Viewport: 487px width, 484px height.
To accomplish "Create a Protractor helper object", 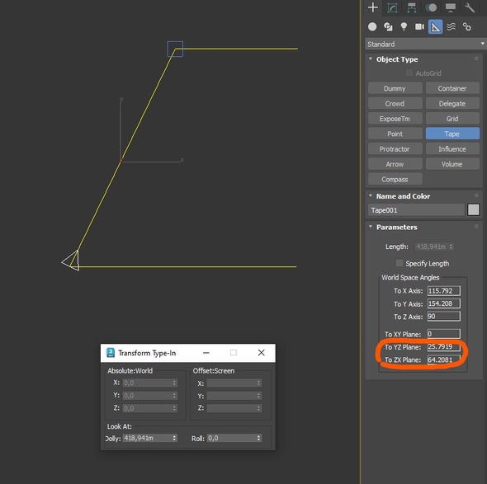I will 395,149.
